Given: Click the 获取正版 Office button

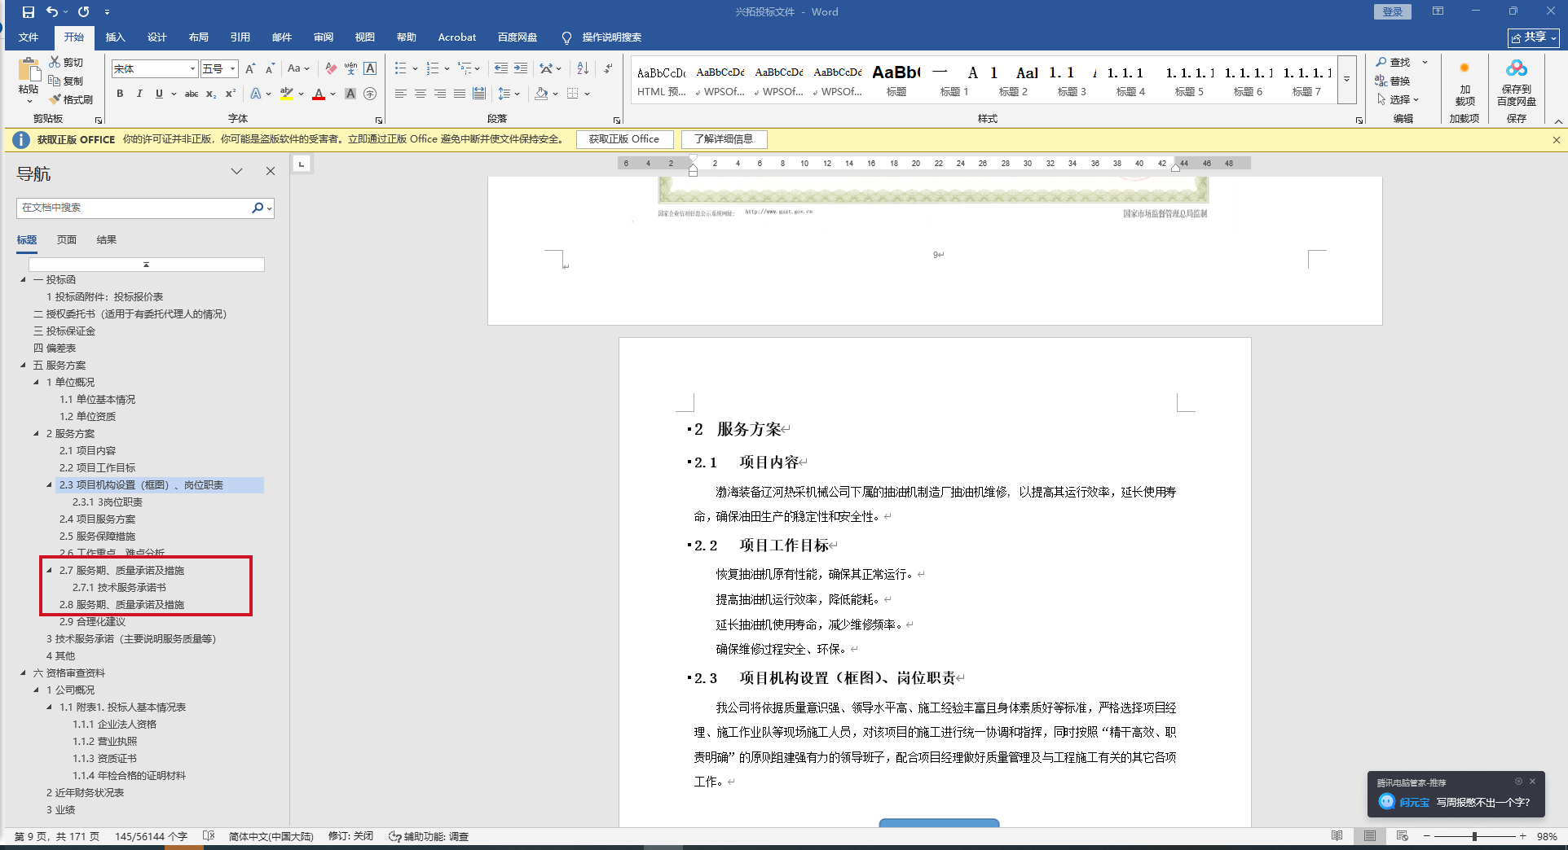Looking at the screenshot, I should click(x=623, y=139).
